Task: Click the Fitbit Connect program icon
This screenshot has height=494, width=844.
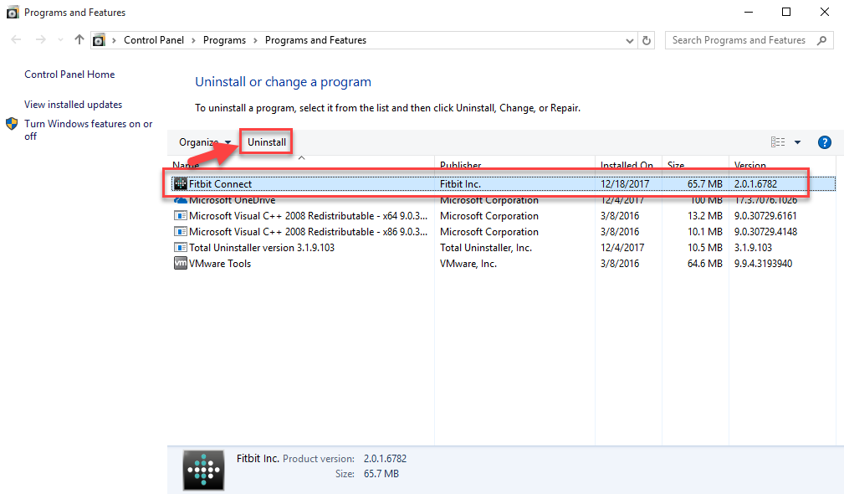Action: [180, 184]
